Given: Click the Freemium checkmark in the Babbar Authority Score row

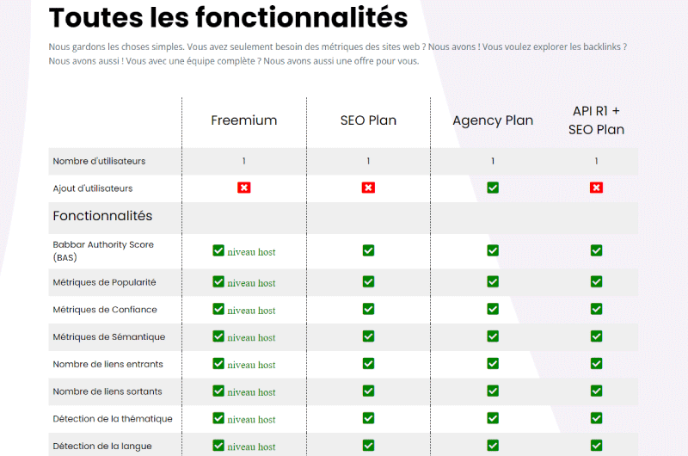Looking at the screenshot, I should click(x=218, y=250).
